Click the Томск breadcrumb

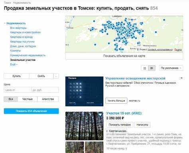pos(8,3)
